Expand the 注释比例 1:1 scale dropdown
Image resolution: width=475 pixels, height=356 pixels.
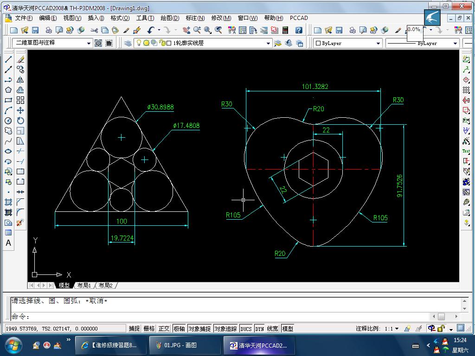[x=397, y=329]
